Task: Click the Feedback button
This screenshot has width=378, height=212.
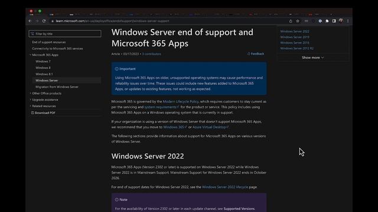Action: 256,54
